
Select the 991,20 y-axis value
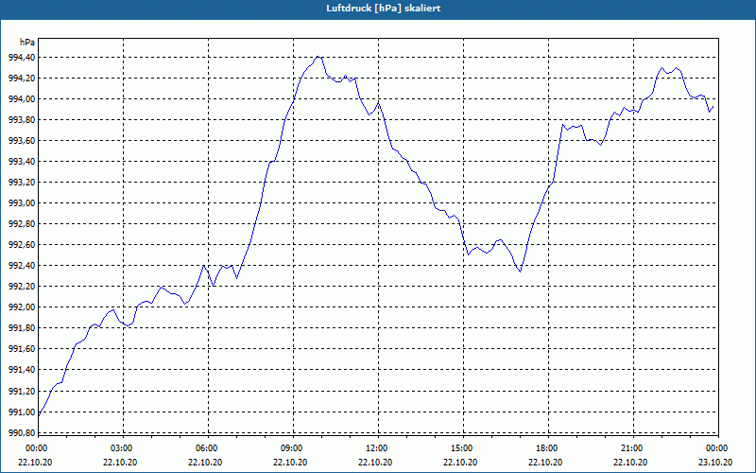[22, 391]
